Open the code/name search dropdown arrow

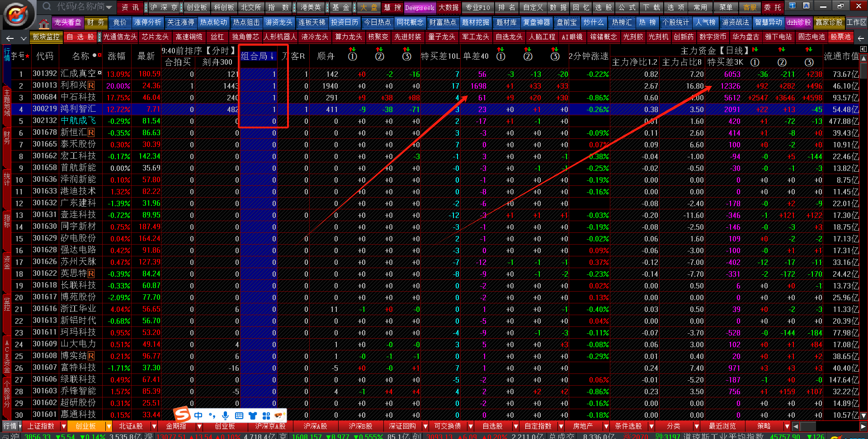[109, 7]
